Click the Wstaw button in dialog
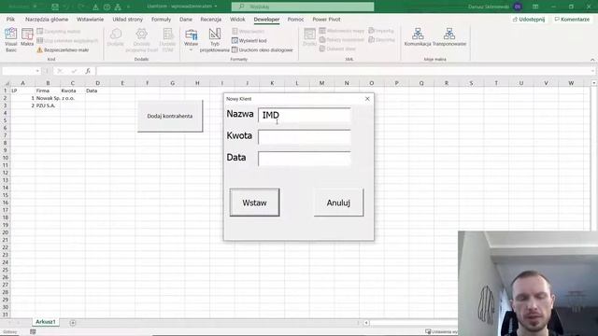The width and height of the screenshot is (598, 336). [254, 203]
